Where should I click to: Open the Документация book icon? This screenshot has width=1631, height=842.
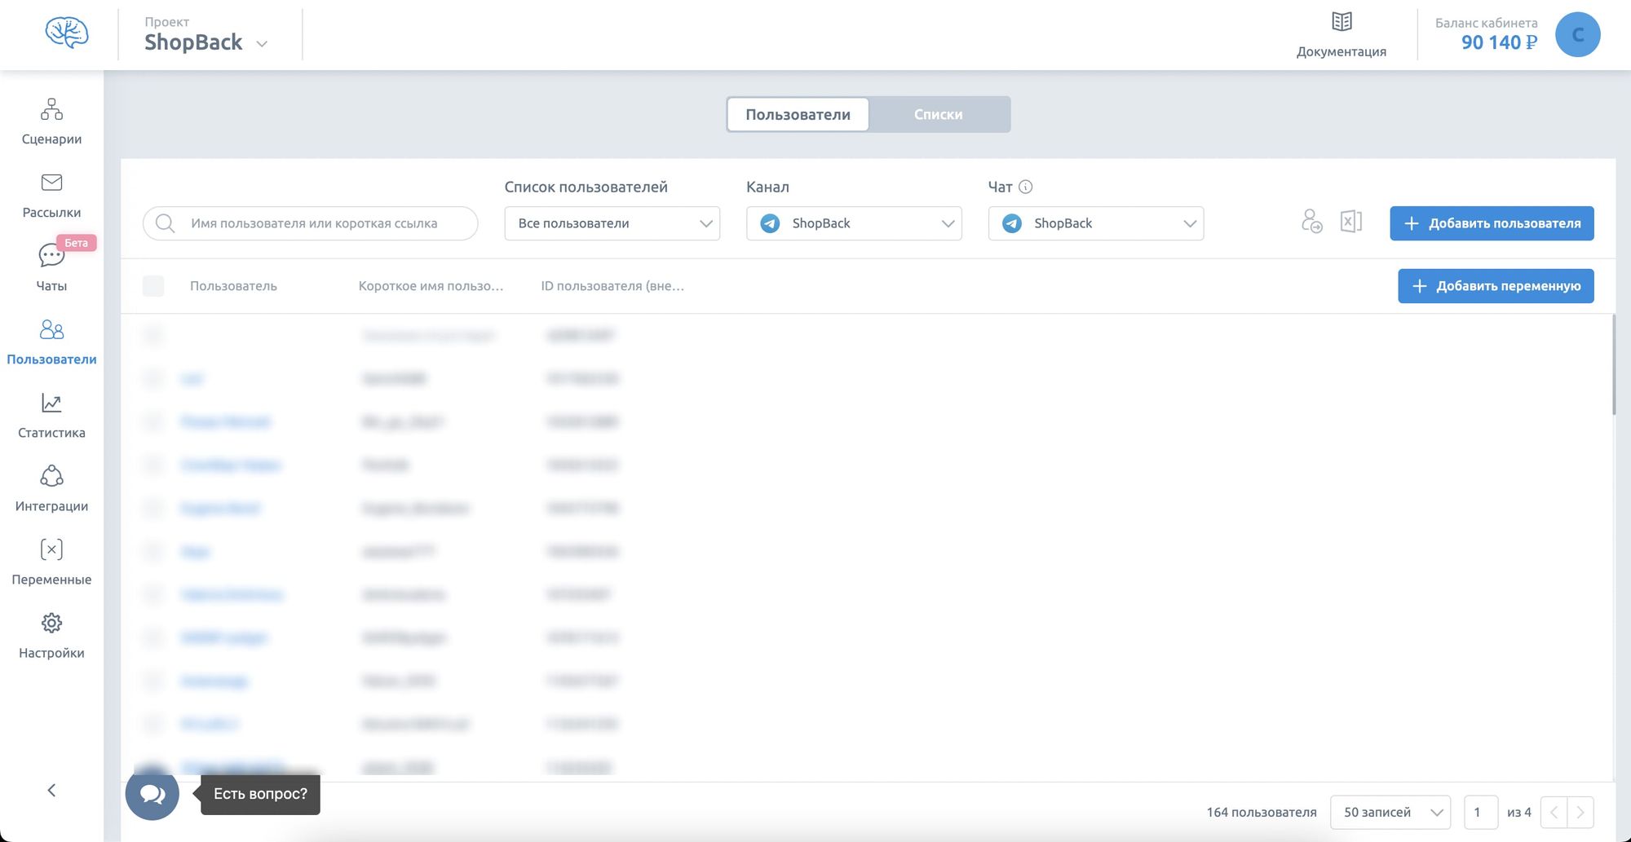click(x=1341, y=22)
